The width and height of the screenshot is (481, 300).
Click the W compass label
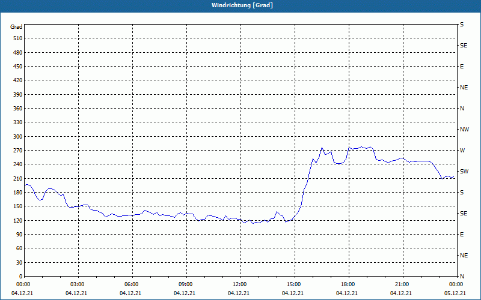click(x=462, y=151)
